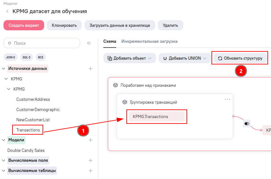This screenshot has height=179, width=271.
Task: Add a new data source with plus icon
Action: click(91, 69)
